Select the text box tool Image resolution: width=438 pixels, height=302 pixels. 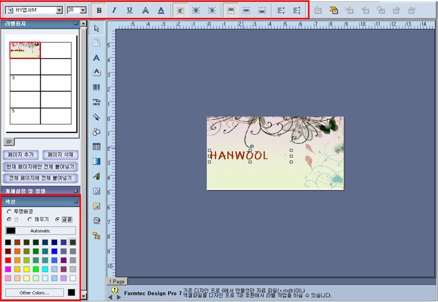(x=96, y=72)
